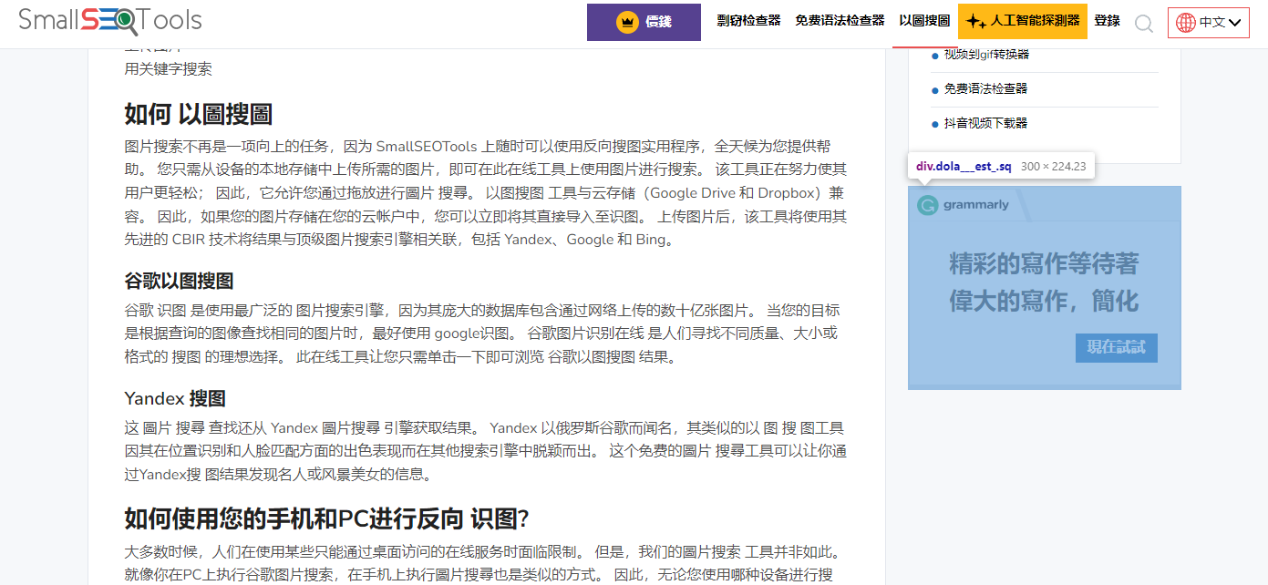Expand the 中文 language dropdown arrow
1268x585 pixels.
coord(1235,23)
